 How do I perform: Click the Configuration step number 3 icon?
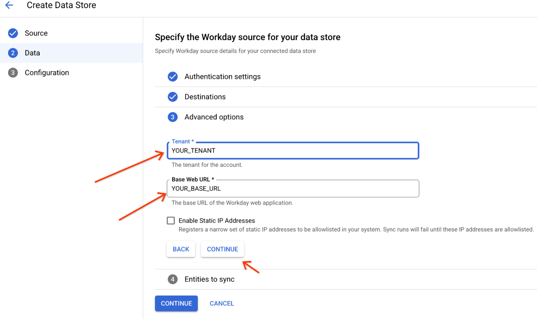click(x=13, y=73)
